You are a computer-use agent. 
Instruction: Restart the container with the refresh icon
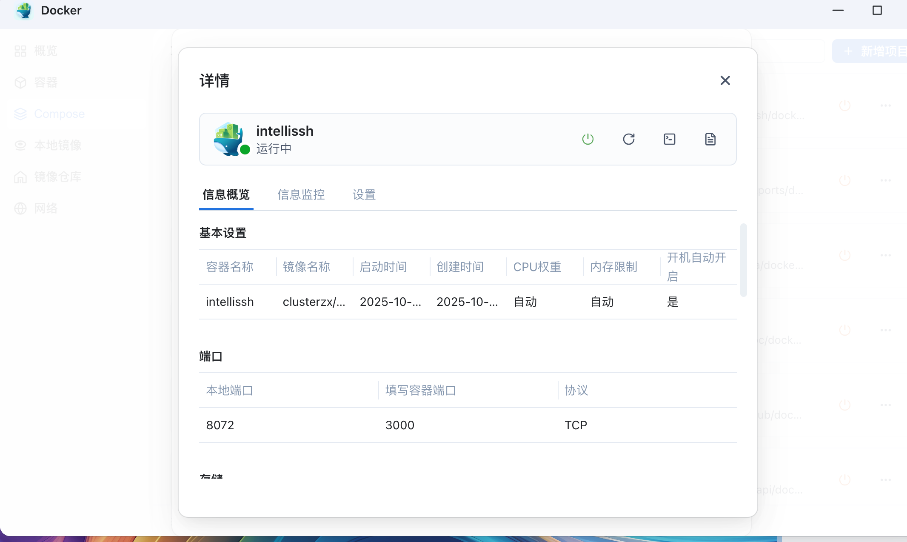pyautogui.click(x=628, y=139)
